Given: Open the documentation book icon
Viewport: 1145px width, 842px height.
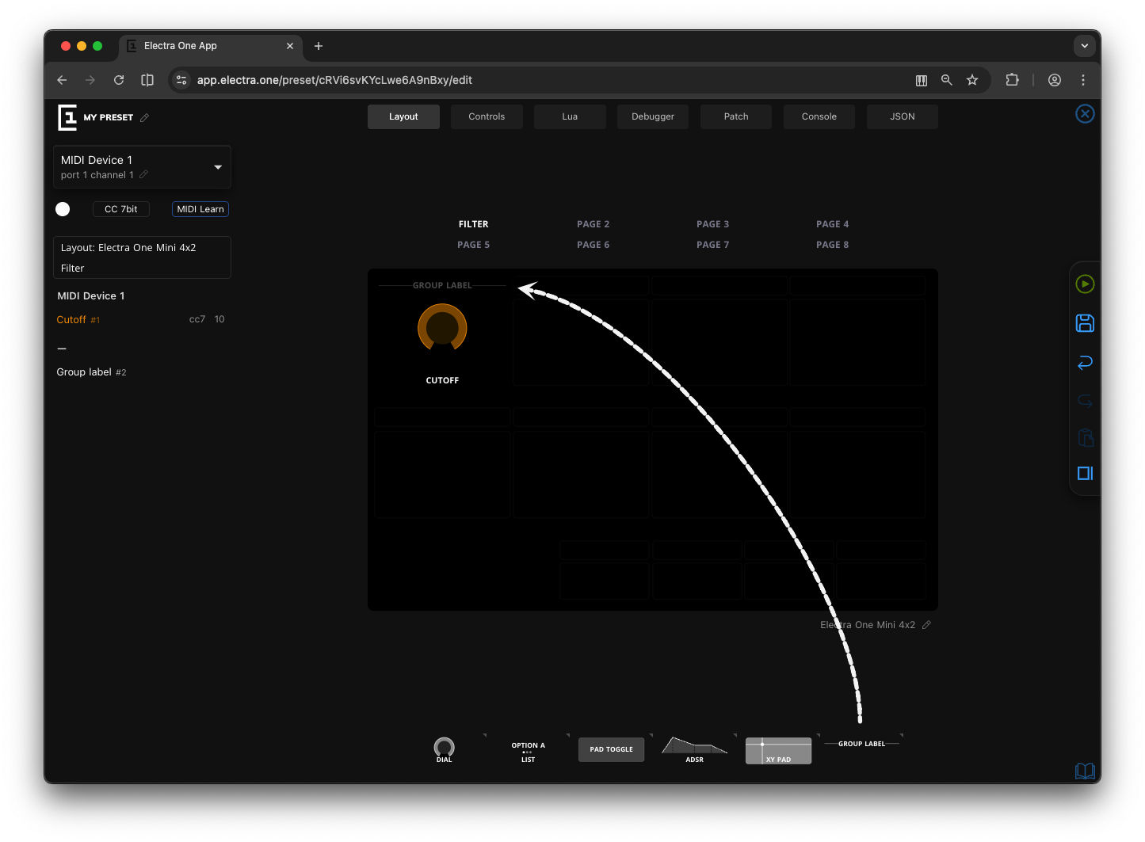Looking at the screenshot, I should [x=1085, y=771].
